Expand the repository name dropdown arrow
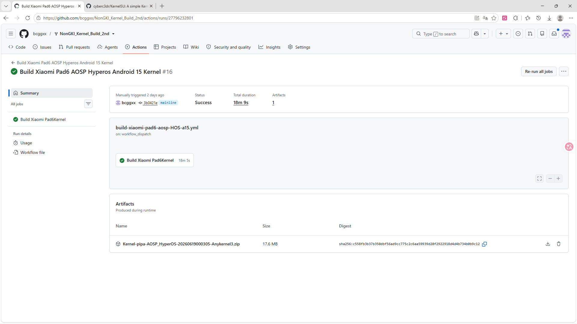The height and width of the screenshot is (324, 577). click(x=113, y=34)
